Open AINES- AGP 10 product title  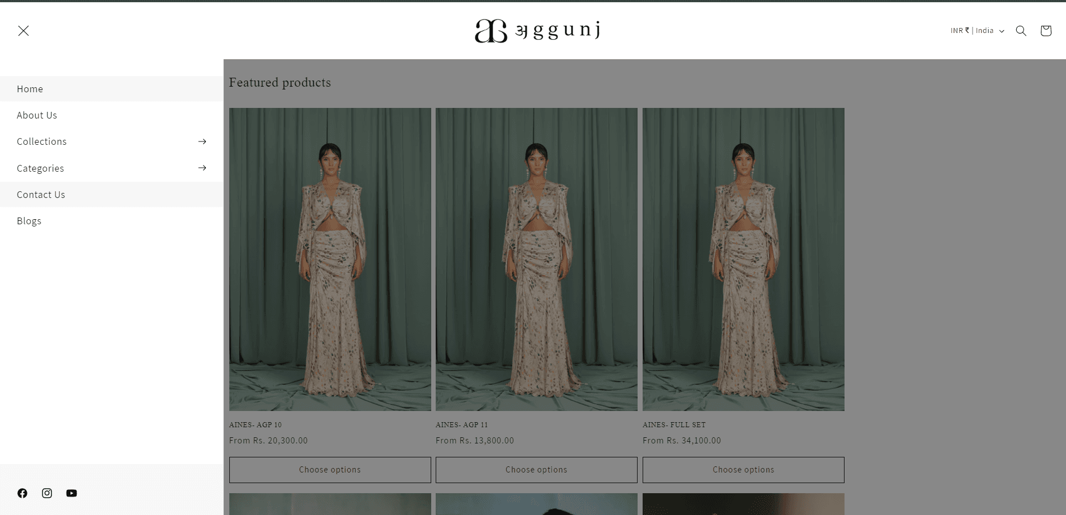pos(256,425)
